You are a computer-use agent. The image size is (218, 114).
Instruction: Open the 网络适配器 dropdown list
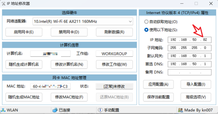(83, 21)
